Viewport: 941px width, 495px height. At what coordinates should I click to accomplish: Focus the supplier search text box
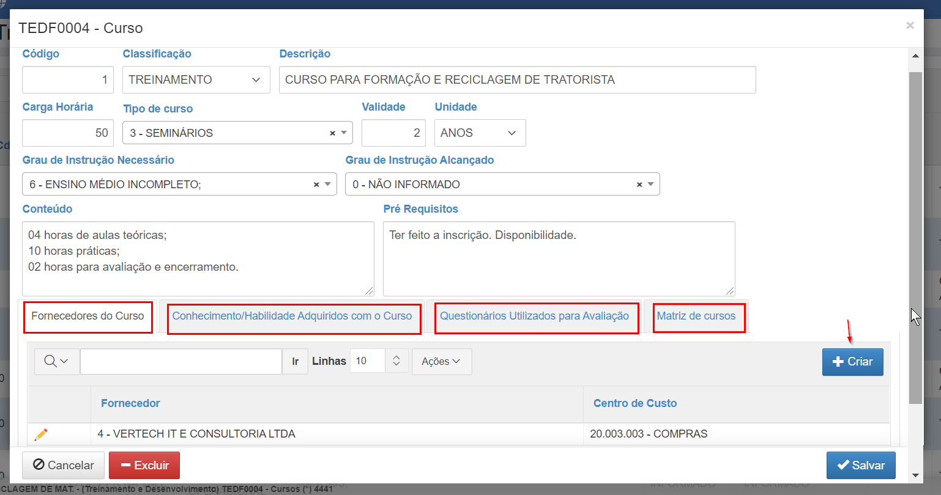[x=181, y=361]
